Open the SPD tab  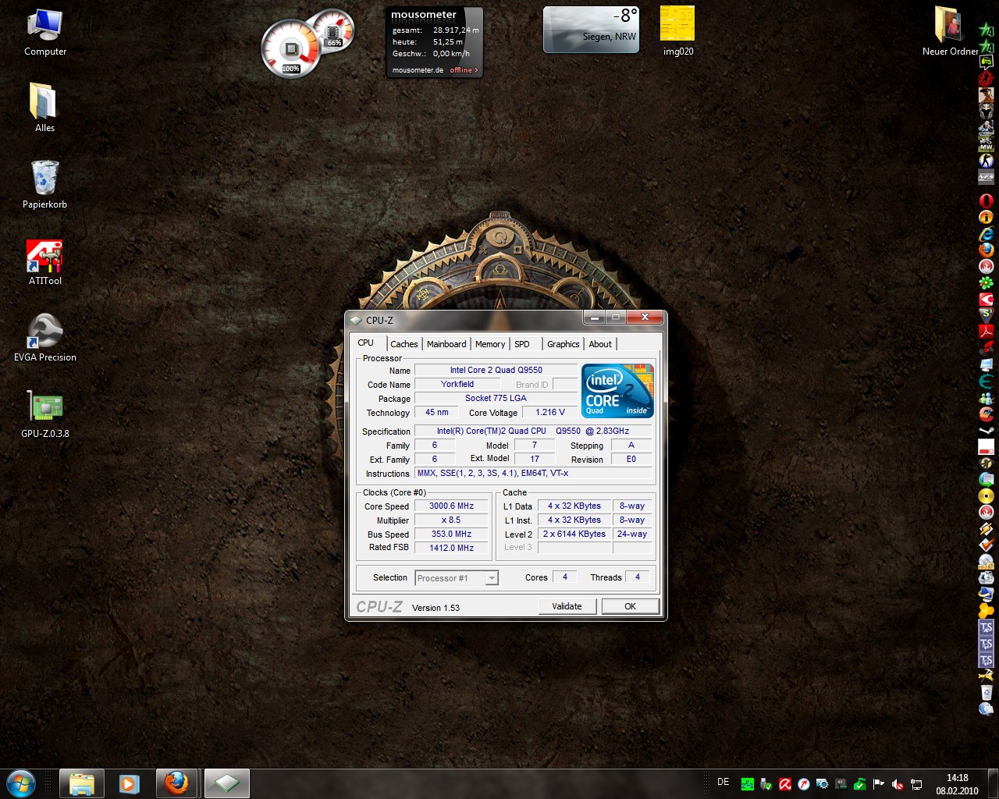point(522,344)
